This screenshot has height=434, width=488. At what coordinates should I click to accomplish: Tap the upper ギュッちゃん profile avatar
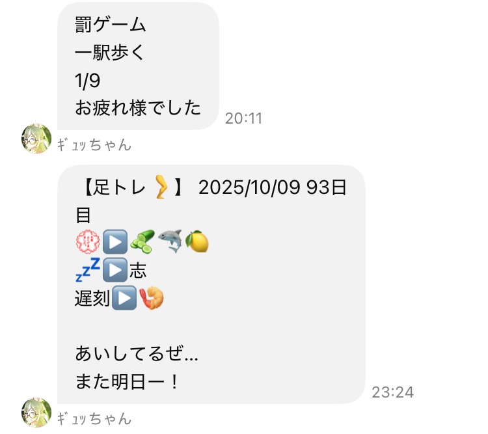coord(36,139)
